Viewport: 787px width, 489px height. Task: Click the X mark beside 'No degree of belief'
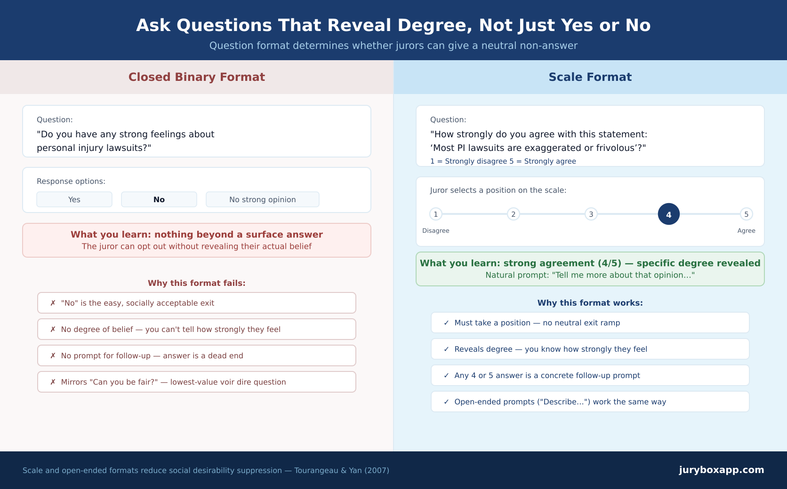53,329
